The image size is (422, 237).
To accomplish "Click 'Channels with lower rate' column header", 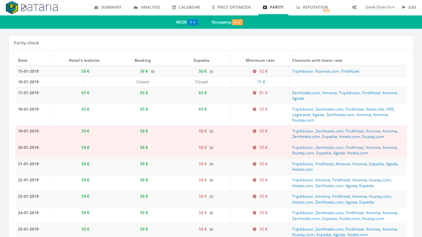I will (317, 60).
